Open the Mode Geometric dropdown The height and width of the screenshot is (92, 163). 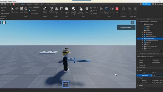pyautogui.click(x=37, y=7)
